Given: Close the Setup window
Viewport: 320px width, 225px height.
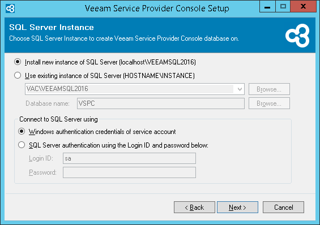Looking at the screenshot, I should tap(303, 6).
